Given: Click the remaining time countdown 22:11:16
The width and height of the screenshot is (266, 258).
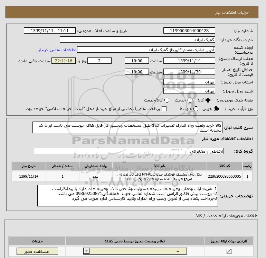Looking at the screenshot, I should [64, 61].
